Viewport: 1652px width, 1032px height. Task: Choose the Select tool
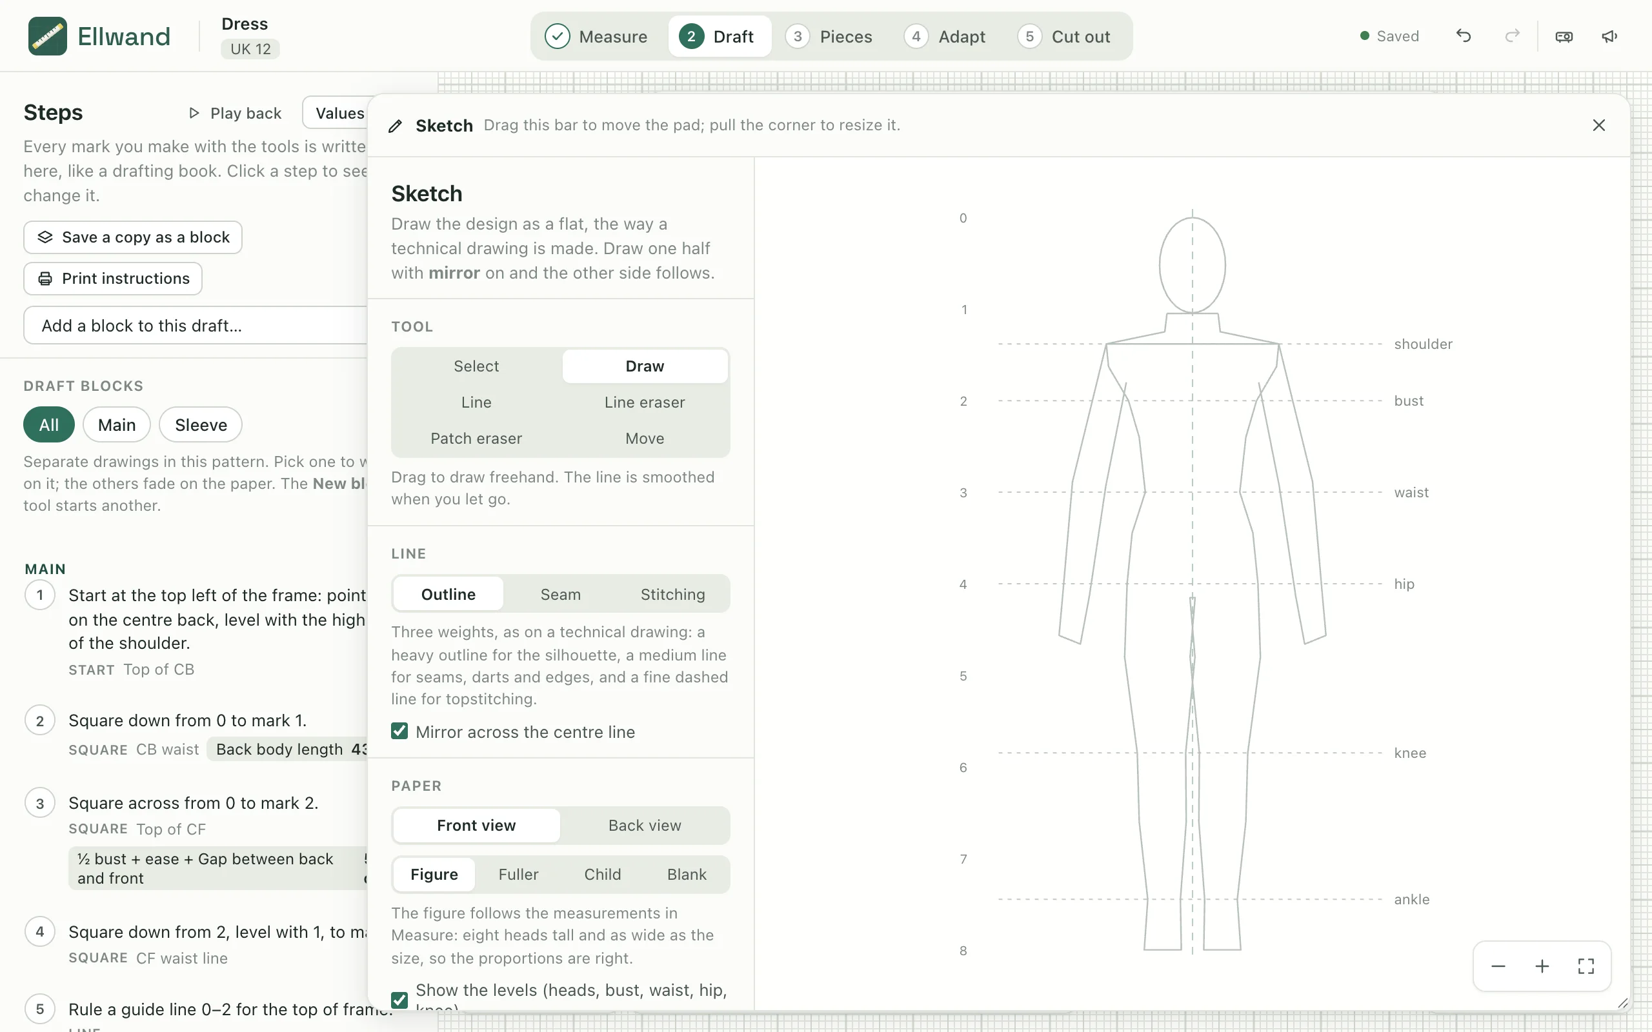(x=476, y=366)
